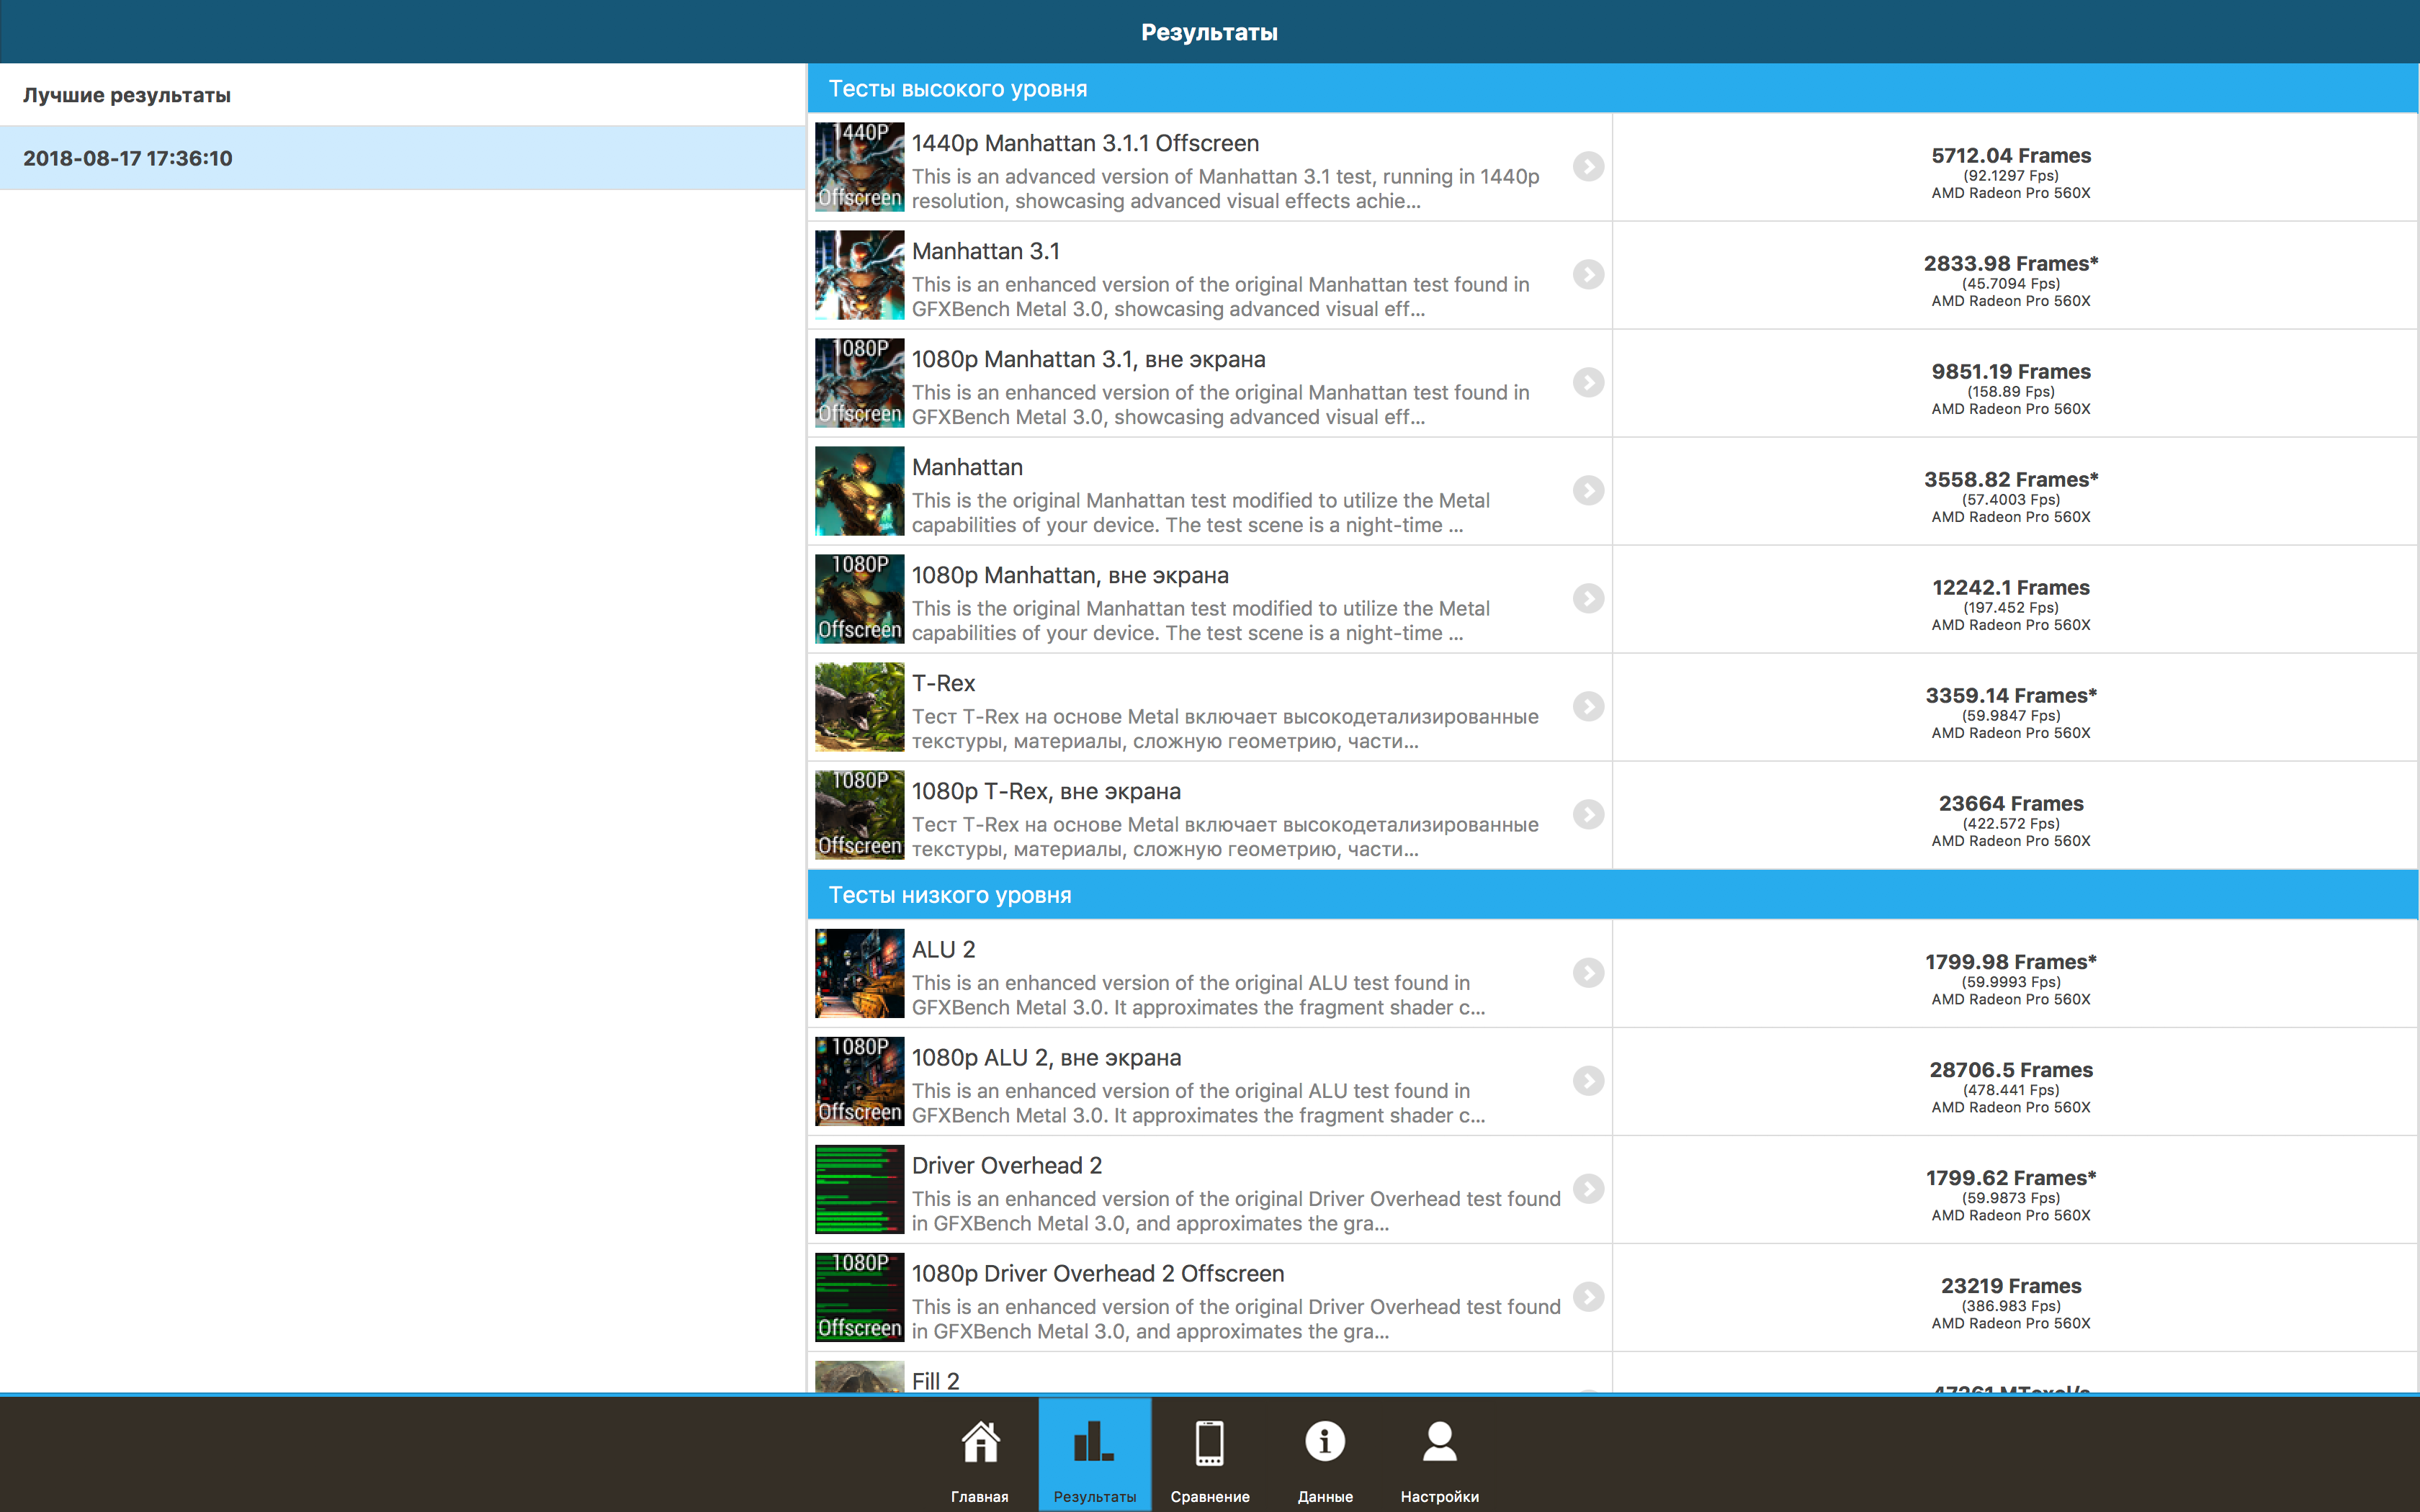Click the 1080p T-Rex Offscreen thumbnail
This screenshot has height=1512, width=2420.
tap(859, 814)
